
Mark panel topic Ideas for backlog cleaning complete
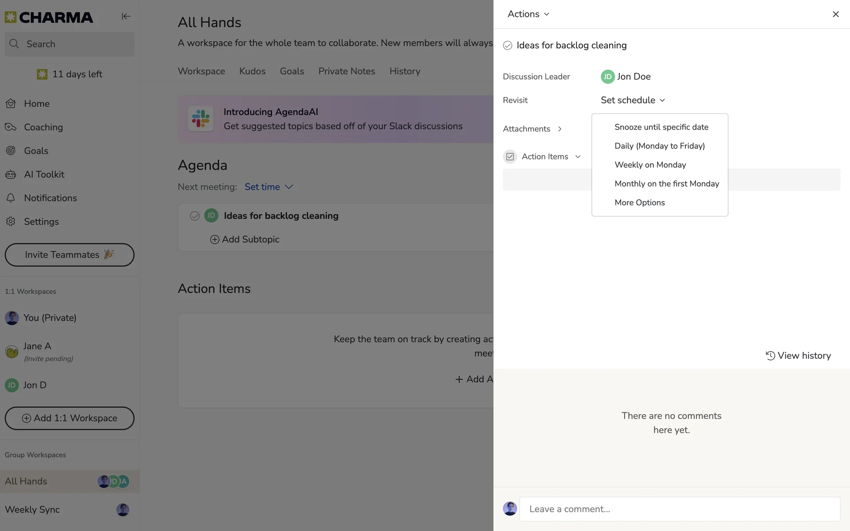pos(507,46)
